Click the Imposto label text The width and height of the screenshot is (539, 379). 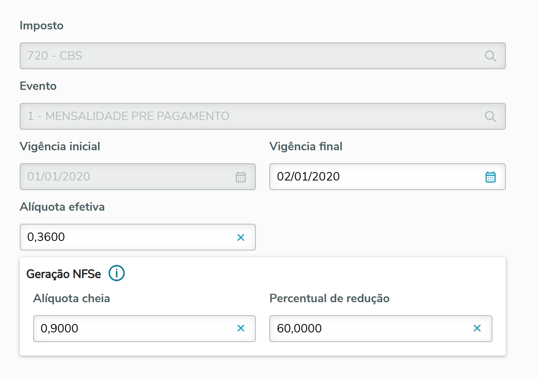42,26
